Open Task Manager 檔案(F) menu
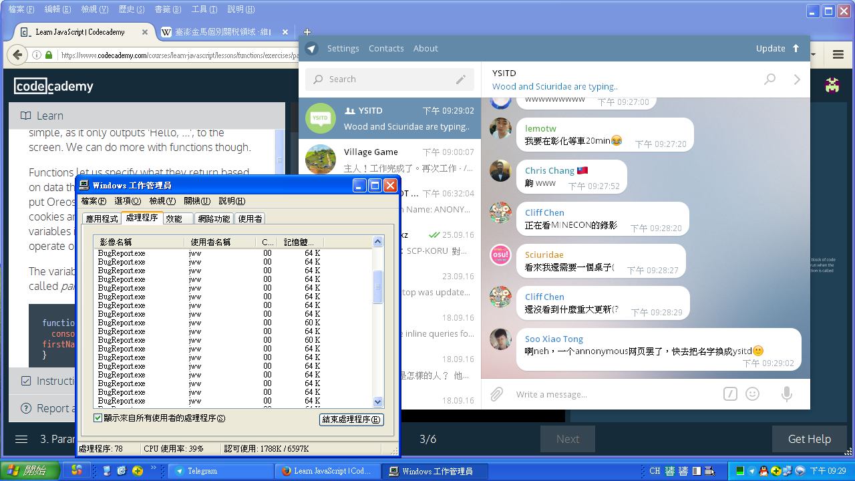This screenshot has height=481, width=855. [94, 201]
